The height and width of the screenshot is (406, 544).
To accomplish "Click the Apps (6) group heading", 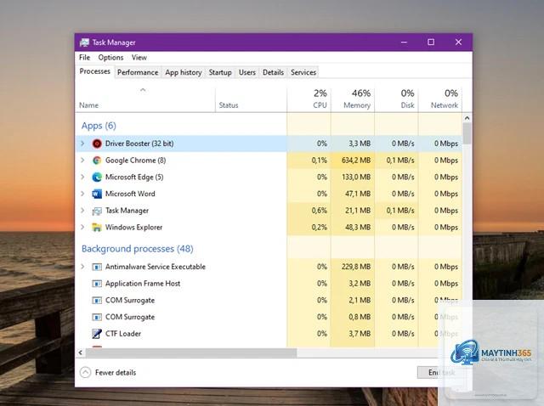I will [x=99, y=126].
